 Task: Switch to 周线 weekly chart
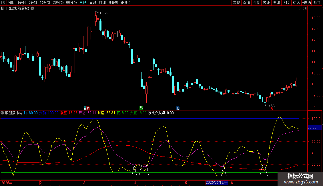[x=93, y=3]
